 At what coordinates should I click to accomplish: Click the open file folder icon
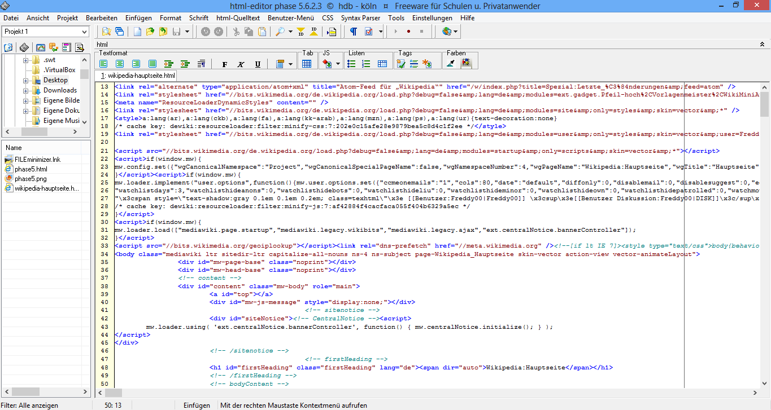pyautogui.click(x=150, y=32)
